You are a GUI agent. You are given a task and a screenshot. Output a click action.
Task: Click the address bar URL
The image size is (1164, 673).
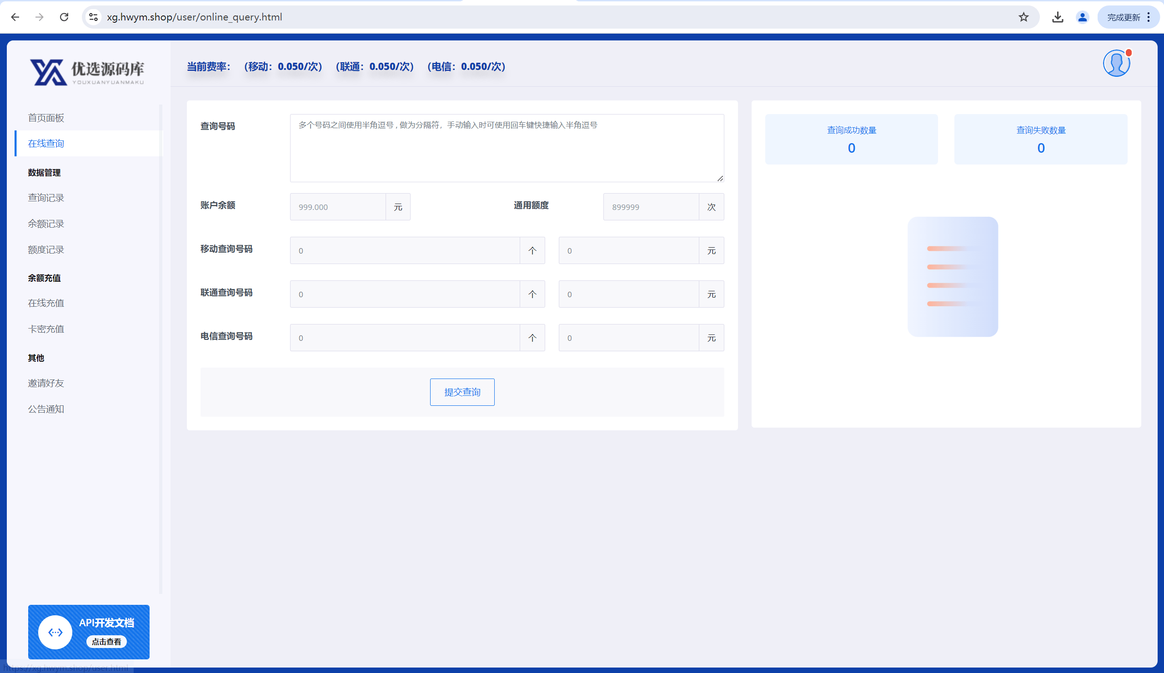195,17
